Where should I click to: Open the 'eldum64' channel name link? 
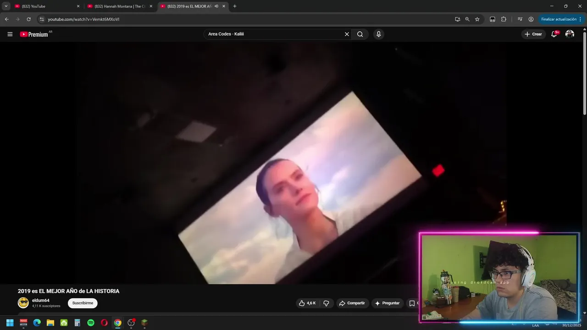click(x=40, y=301)
